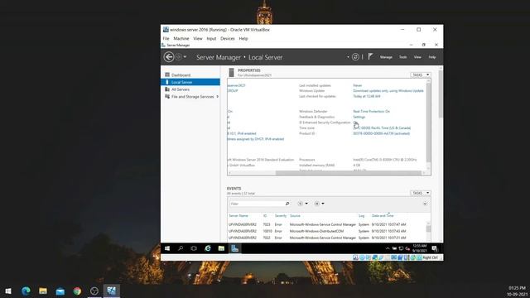Open the navigation history dropdown arrow
The width and height of the screenshot is (530, 298).
185,57
